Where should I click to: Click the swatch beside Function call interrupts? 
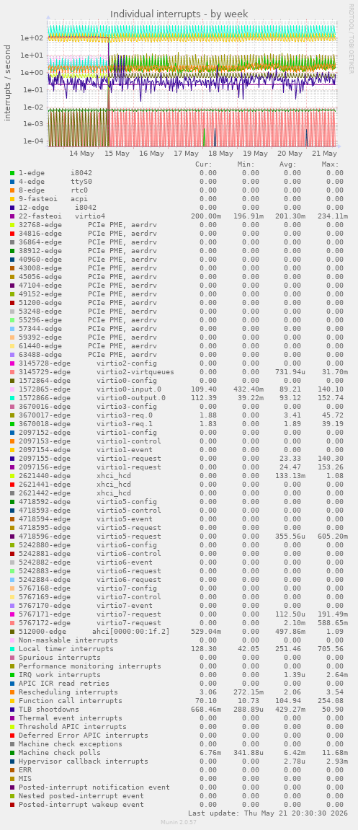[x=12, y=701]
